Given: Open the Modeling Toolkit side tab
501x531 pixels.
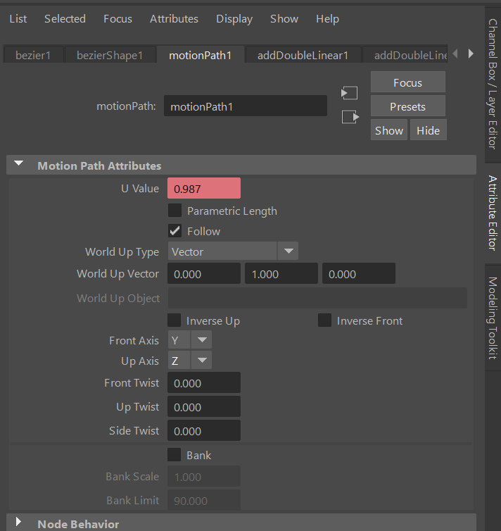Looking at the screenshot, I should [493, 318].
